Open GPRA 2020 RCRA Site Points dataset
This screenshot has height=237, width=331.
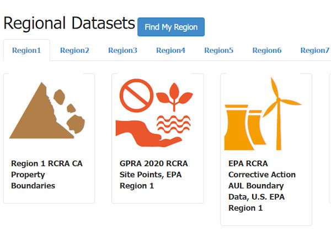(x=153, y=174)
